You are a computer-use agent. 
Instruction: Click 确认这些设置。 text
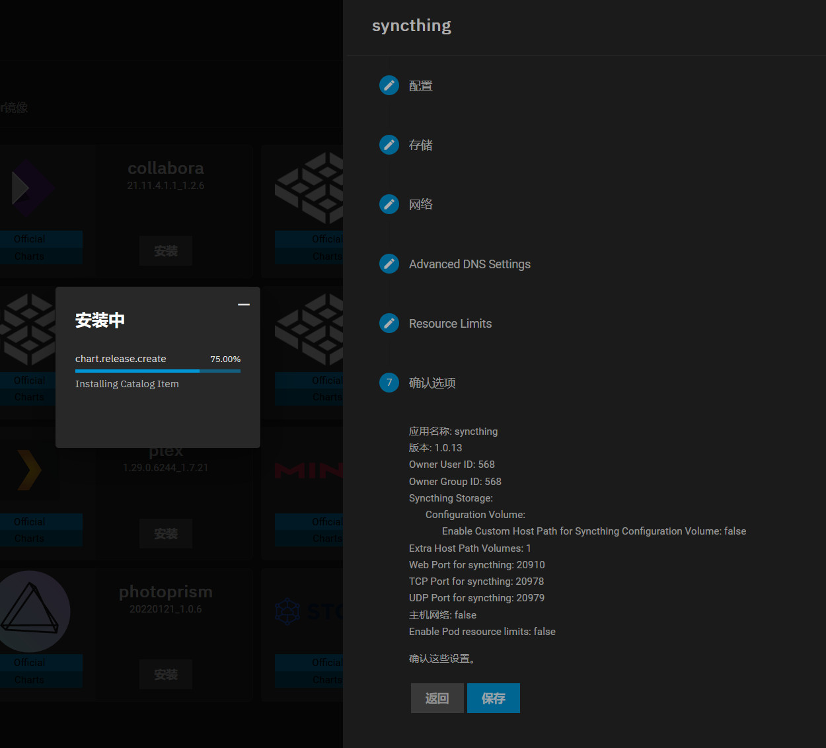[x=443, y=659]
